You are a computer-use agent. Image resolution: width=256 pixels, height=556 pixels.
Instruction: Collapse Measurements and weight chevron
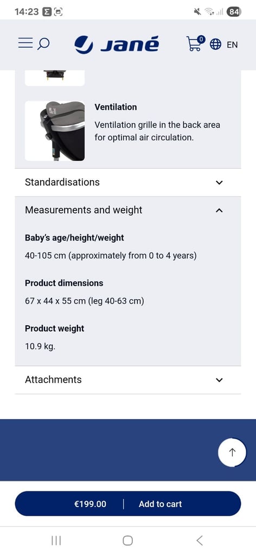click(x=219, y=210)
